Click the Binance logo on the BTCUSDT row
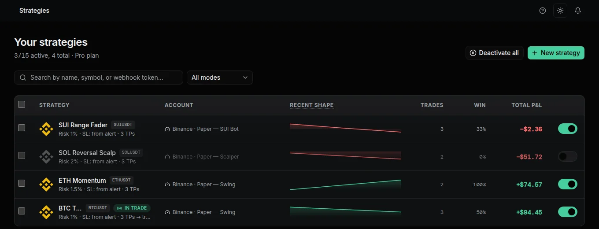 click(x=46, y=212)
